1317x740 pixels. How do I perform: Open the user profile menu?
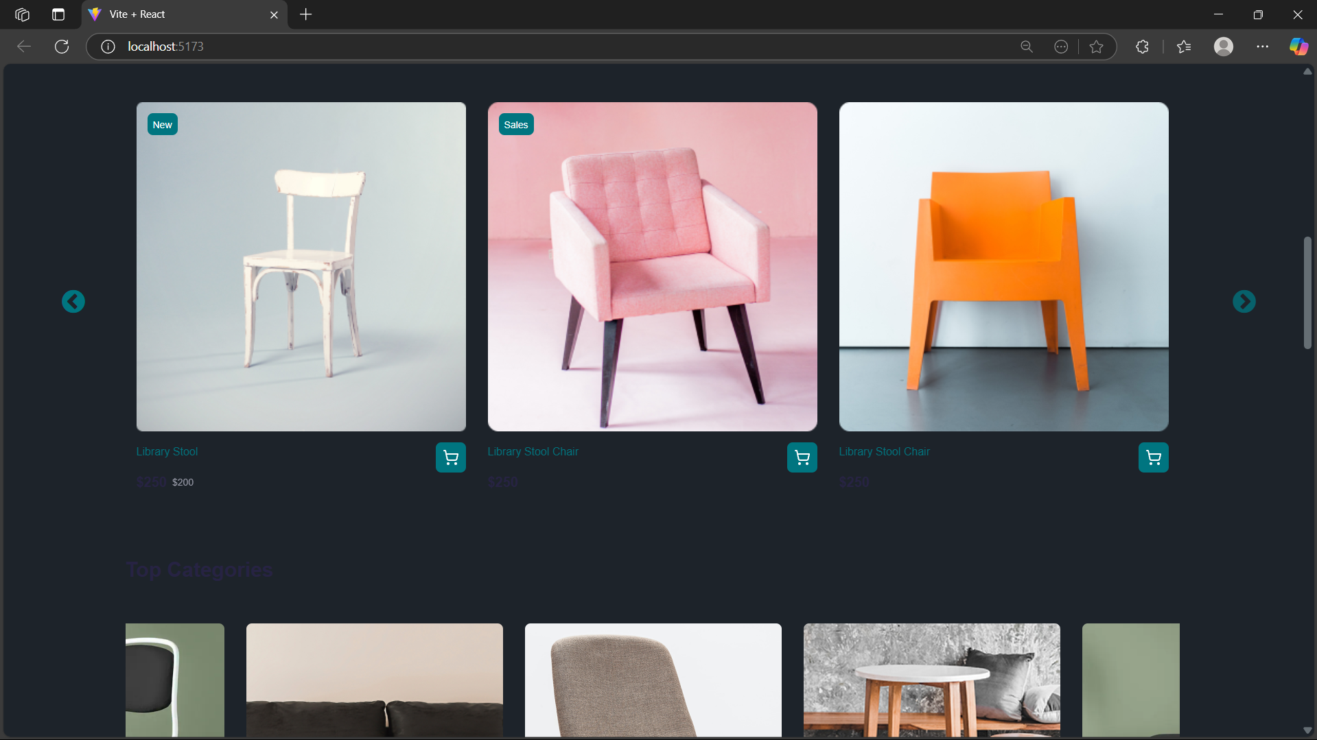[x=1223, y=47]
